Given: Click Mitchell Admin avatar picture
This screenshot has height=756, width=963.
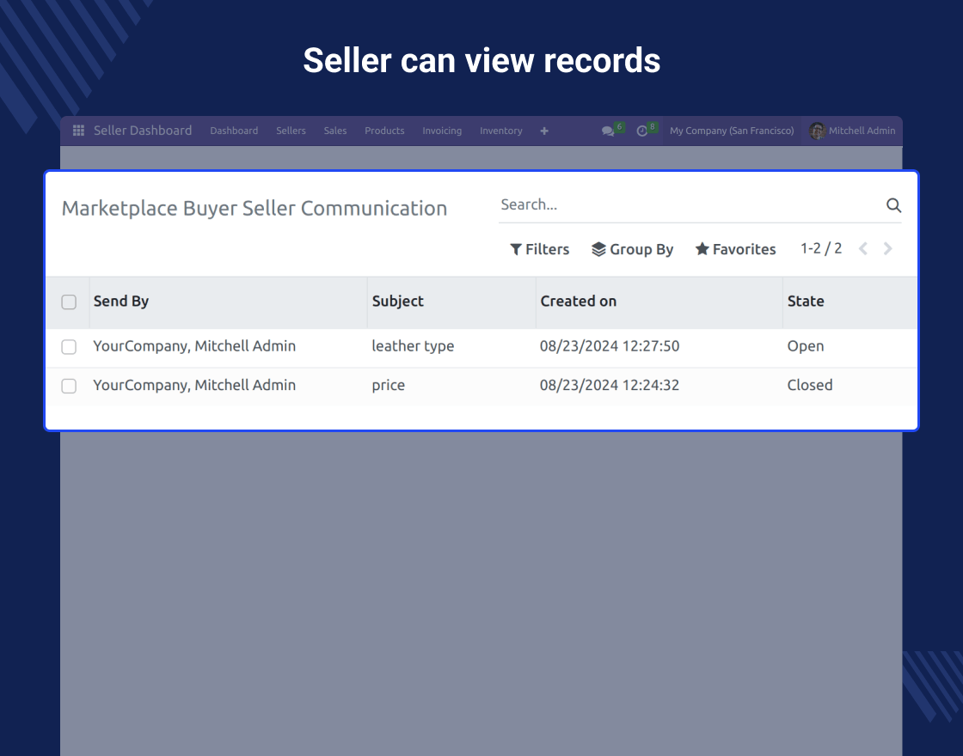Looking at the screenshot, I should 817,131.
